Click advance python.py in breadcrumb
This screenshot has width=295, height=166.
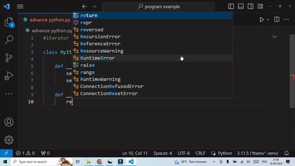[52, 30]
